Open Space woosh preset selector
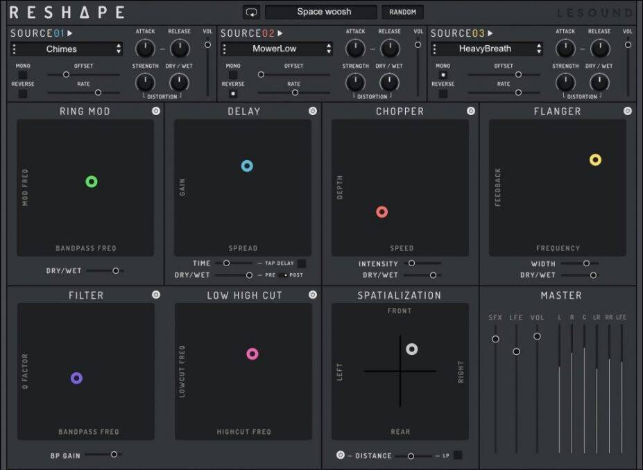This screenshot has height=470, width=643. [x=321, y=12]
